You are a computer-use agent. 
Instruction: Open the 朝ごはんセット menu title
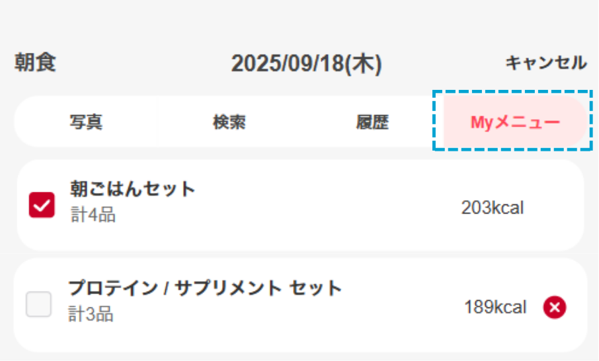pos(133,189)
